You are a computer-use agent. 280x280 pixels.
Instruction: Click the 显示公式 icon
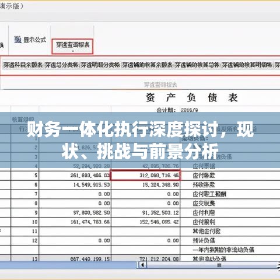click(x=17, y=40)
